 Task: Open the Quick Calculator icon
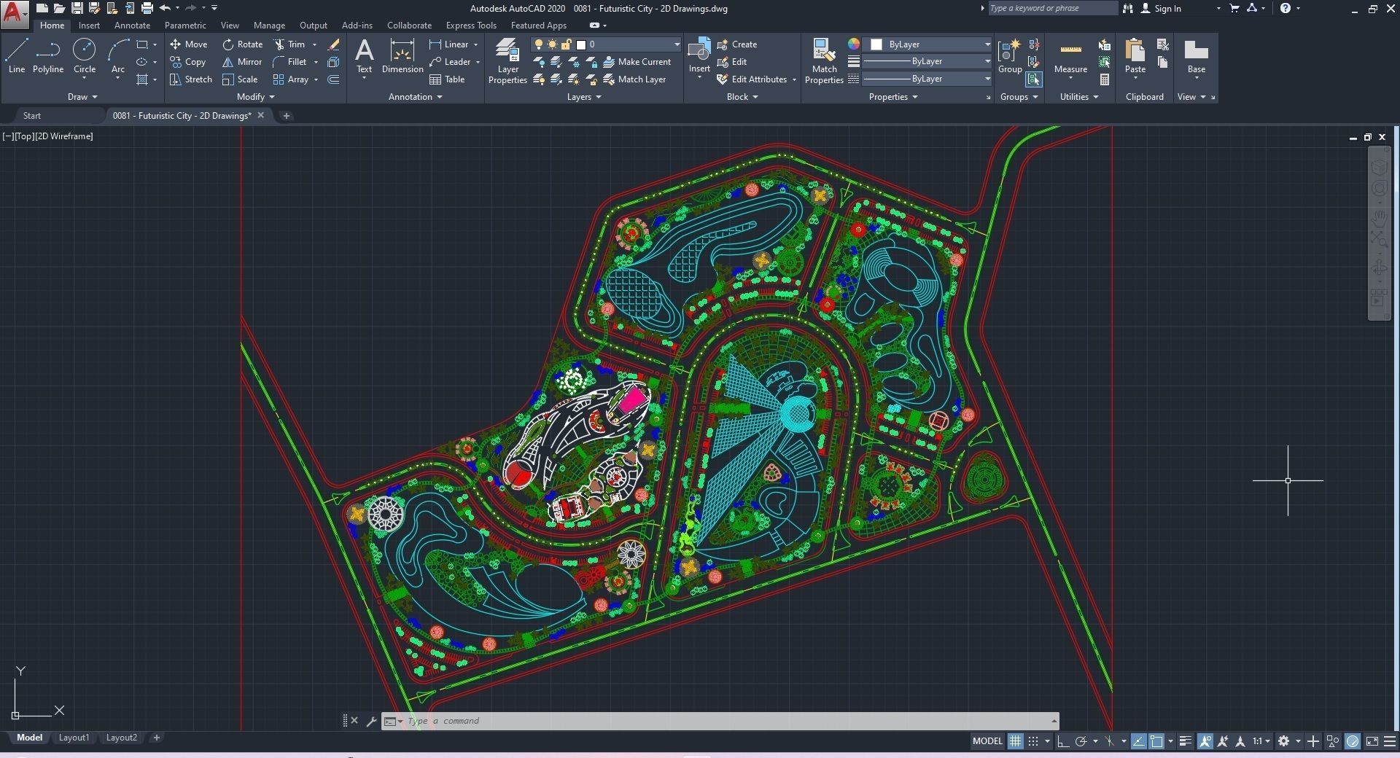click(x=1105, y=79)
